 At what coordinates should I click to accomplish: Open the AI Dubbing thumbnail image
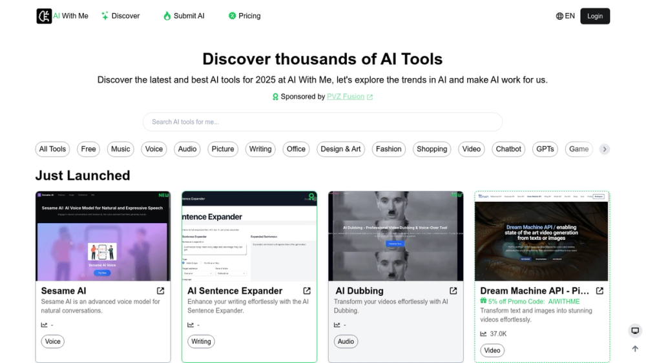(x=395, y=236)
